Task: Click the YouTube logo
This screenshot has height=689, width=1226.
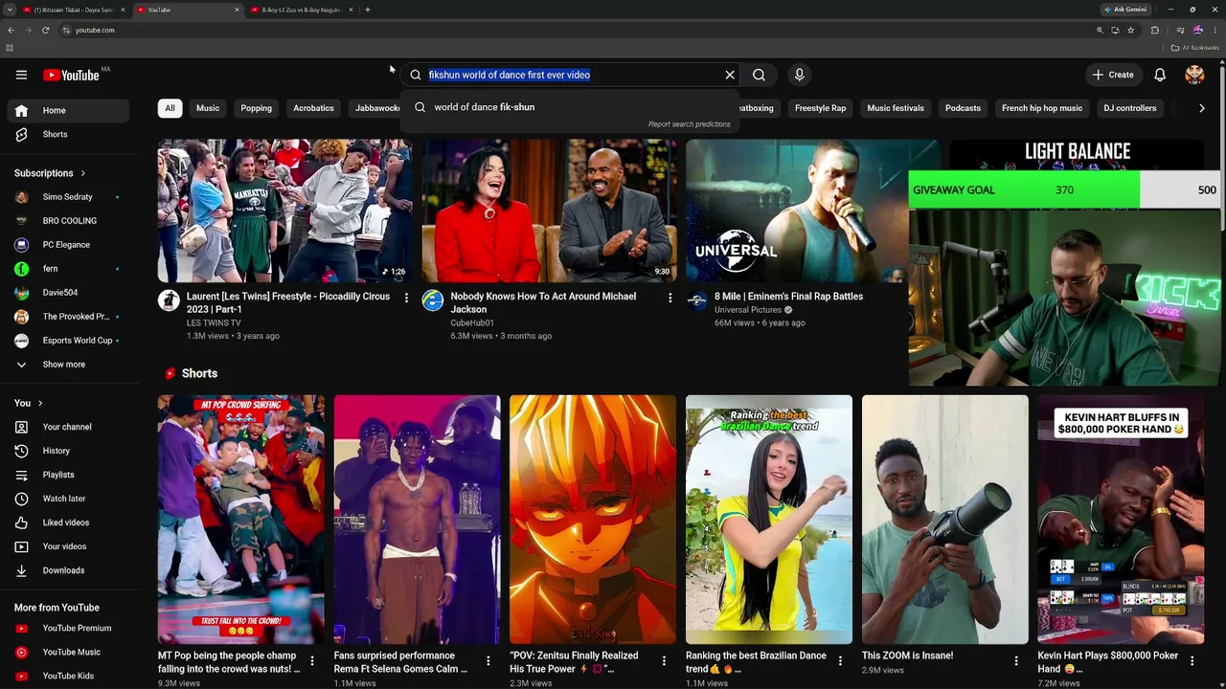Action: (x=71, y=75)
